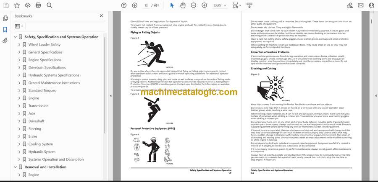Select the Removal and Installation bookmark
The image size is (378, 182).
(x=45, y=167)
